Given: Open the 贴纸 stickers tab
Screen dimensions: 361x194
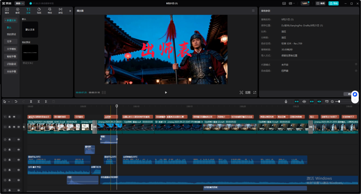Looking at the screenshot, I should pyautogui.click(x=39, y=11).
